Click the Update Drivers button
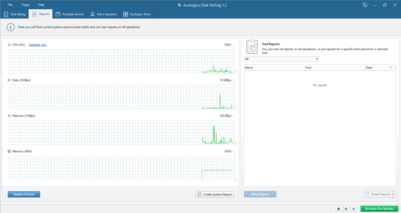The height and width of the screenshot is (213, 401). click(x=24, y=194)
